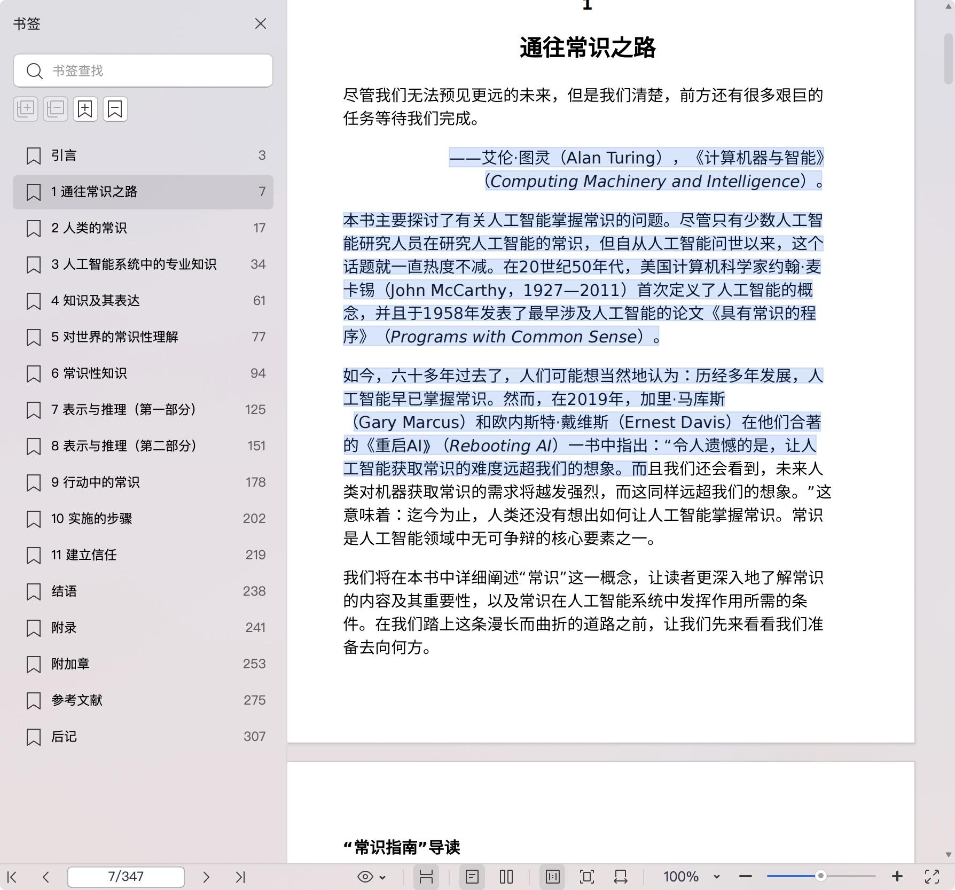Open the eye view mode dropdown
The height and width of the screenshot is (890, 955).
371,877
